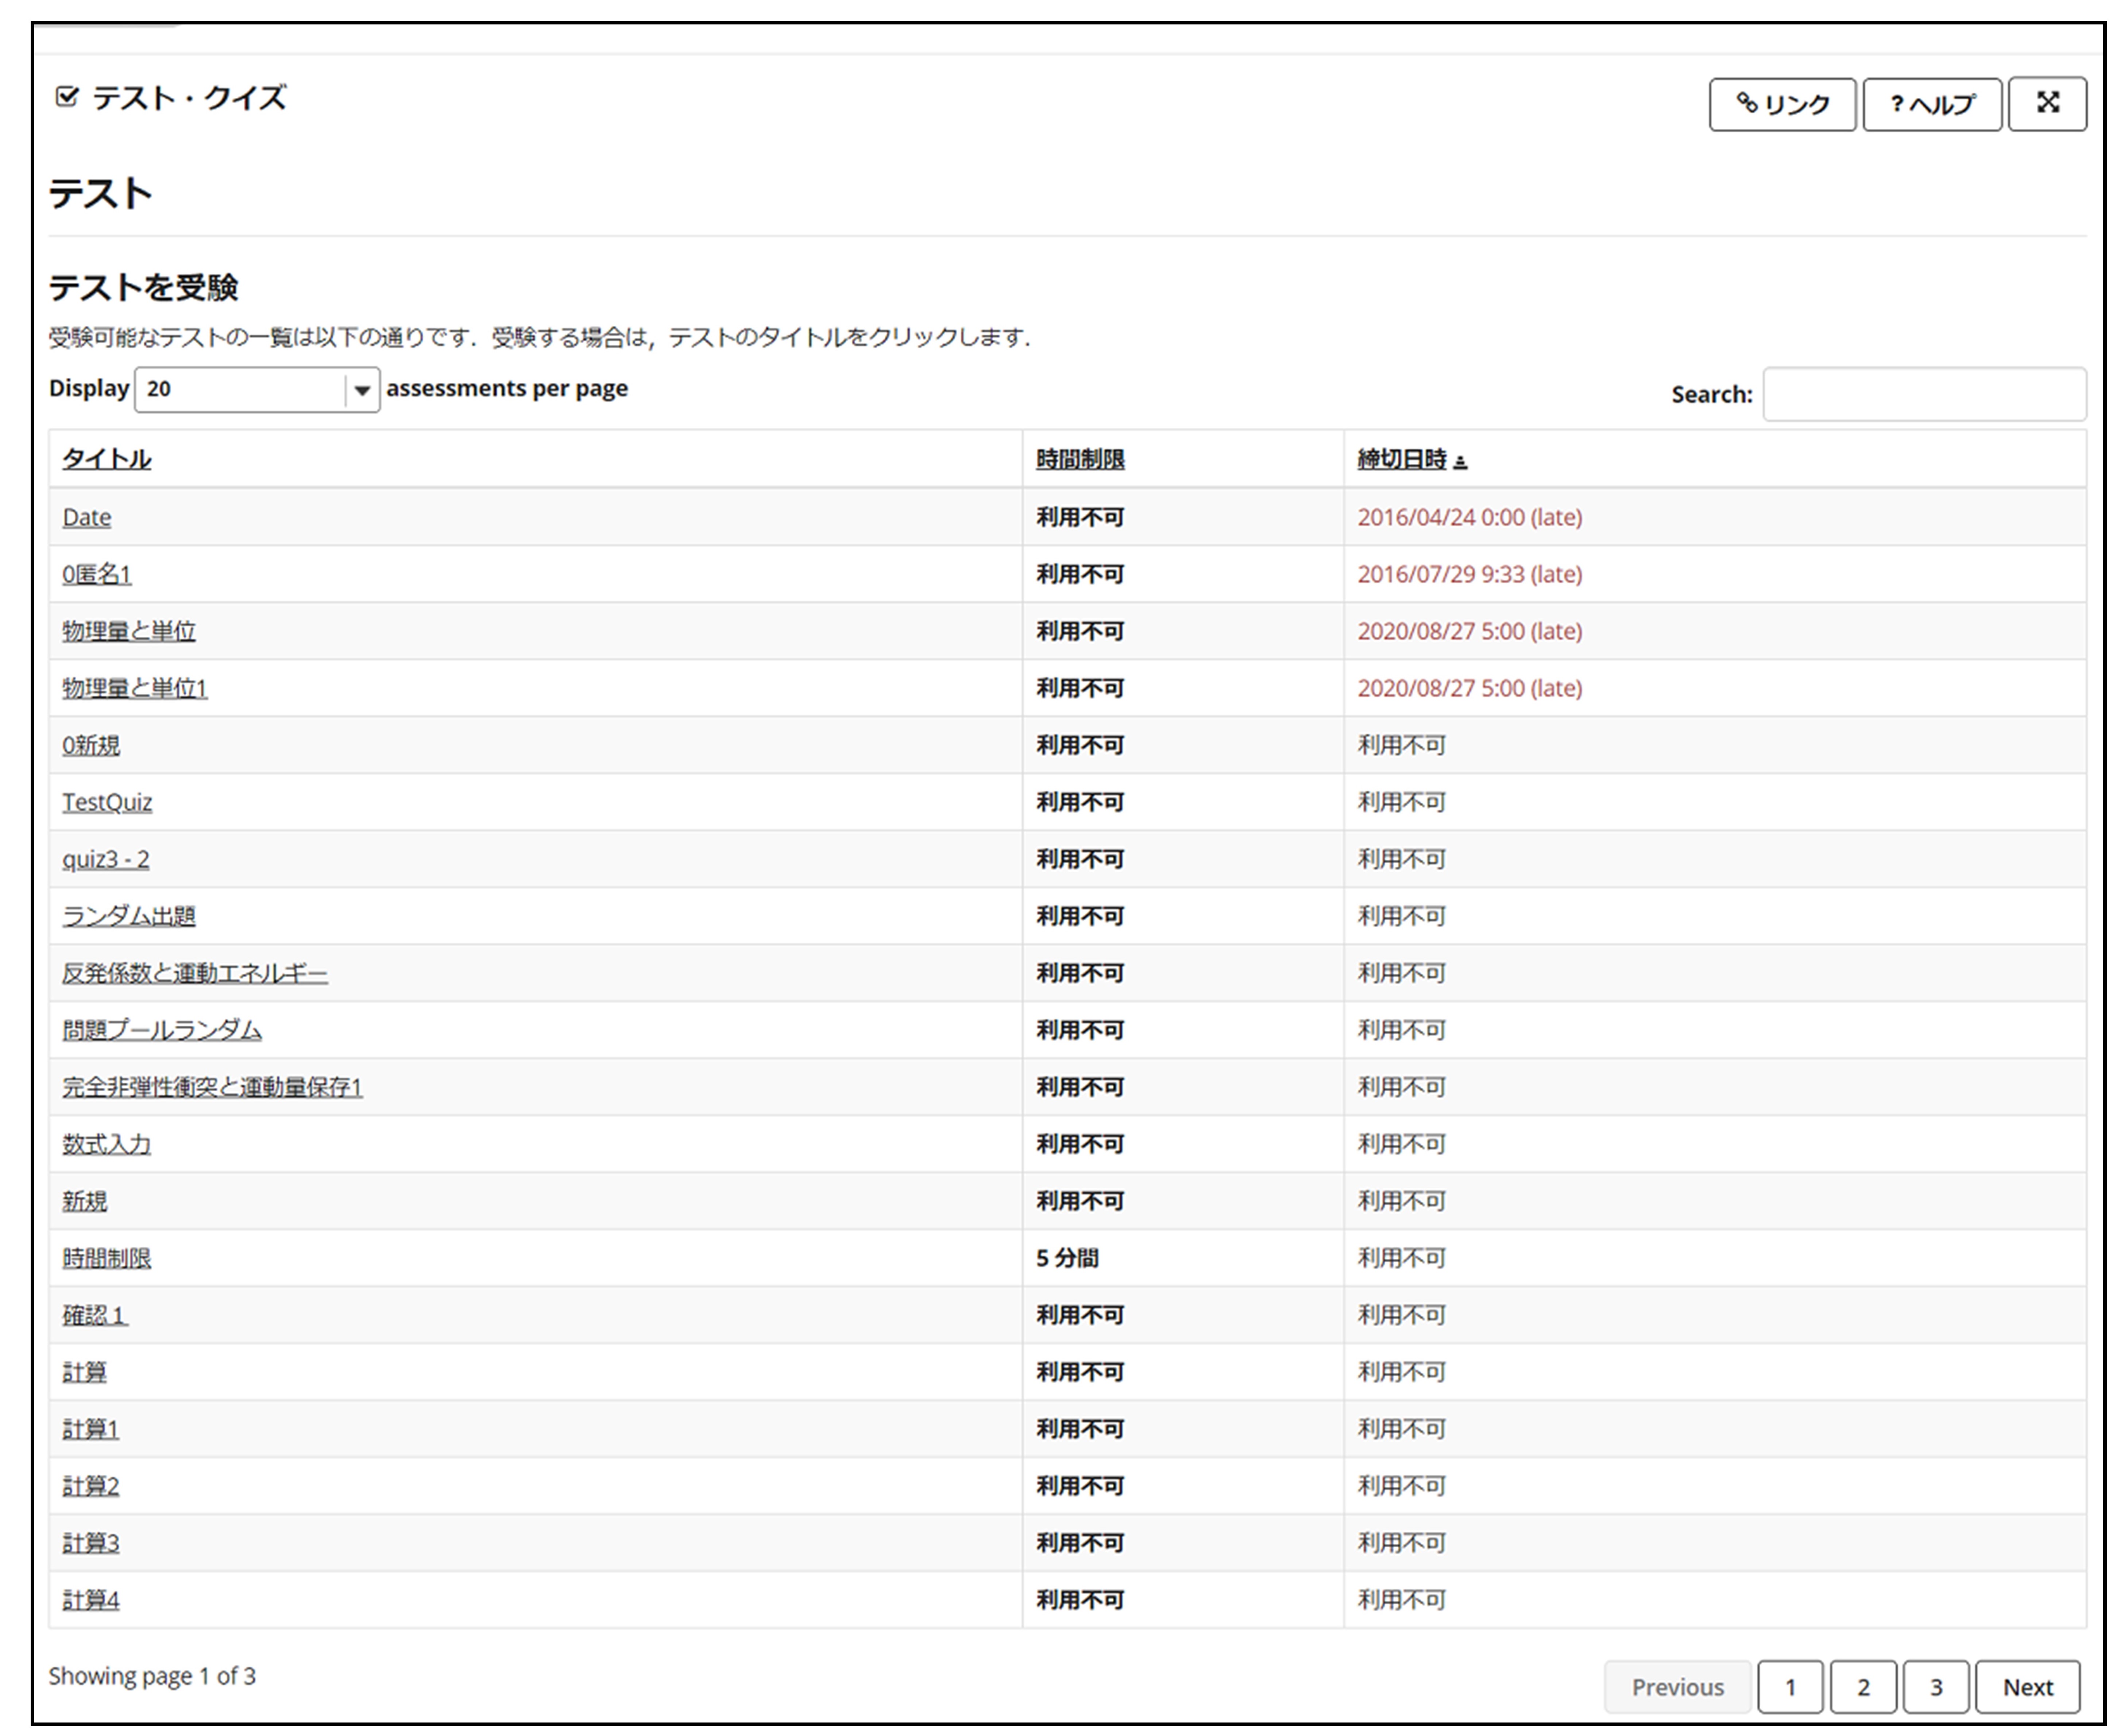The height and width of the screenshot is (1736, 2113).
Task: Sort by 締切日時 column header
Action: point(1402,459)
